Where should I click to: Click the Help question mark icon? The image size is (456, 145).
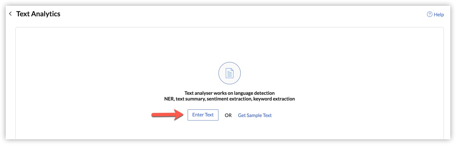click(430, 14)
